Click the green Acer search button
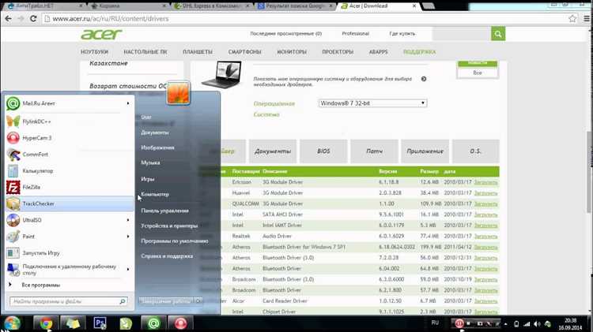593x332 pixels. 497,34
